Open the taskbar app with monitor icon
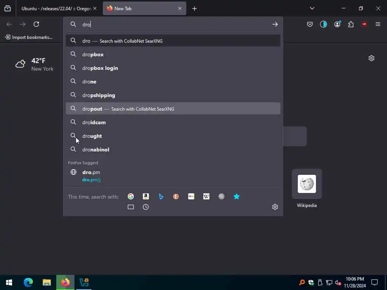This screenshot has height=290, width=387. [x=84, y=282]
